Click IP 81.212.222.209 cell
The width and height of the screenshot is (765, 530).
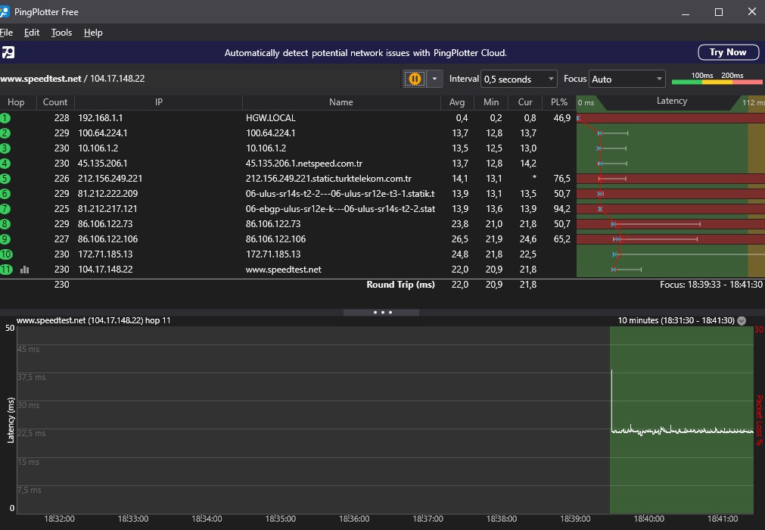[x=107, y=194]
